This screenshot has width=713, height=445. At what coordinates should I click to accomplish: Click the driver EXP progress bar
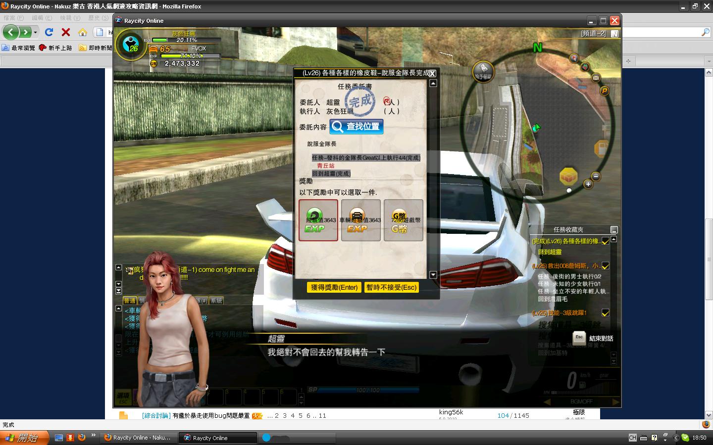click(x=186, y=40)
